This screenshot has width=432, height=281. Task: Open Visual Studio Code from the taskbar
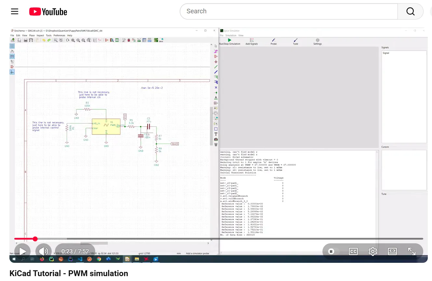click(x=80, y=259)
